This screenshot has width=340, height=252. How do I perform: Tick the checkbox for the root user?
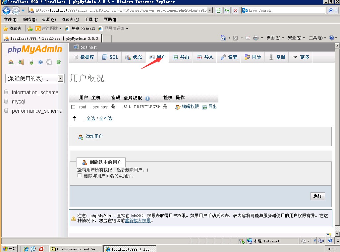point(73,107)
